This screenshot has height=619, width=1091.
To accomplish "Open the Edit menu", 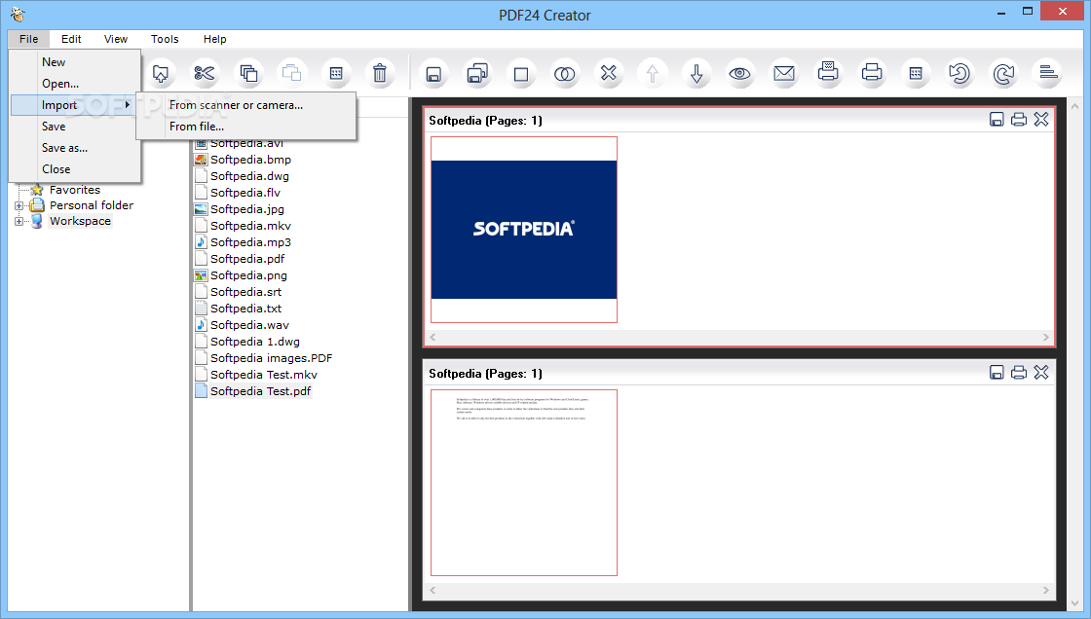I will tap(71, 39).
